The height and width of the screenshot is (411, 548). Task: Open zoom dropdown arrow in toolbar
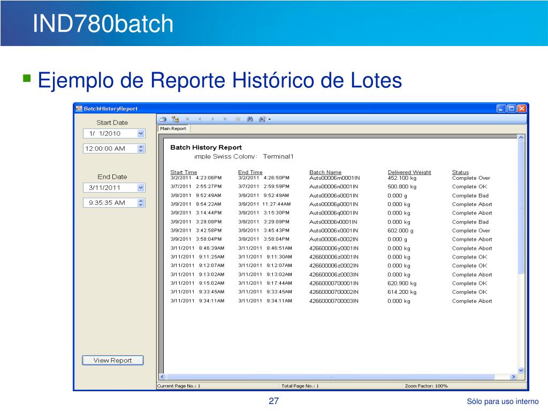point(270,119)
